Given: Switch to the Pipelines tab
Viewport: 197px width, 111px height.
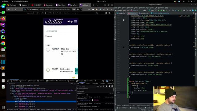Looking at the screenshot, I should [x=12, y=5].
